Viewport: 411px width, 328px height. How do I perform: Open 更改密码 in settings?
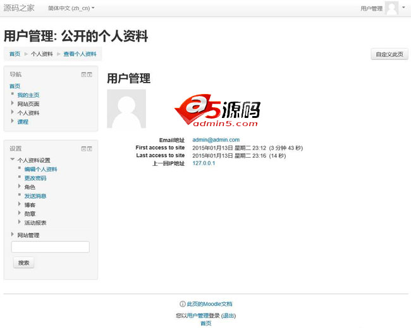[35, 178]
